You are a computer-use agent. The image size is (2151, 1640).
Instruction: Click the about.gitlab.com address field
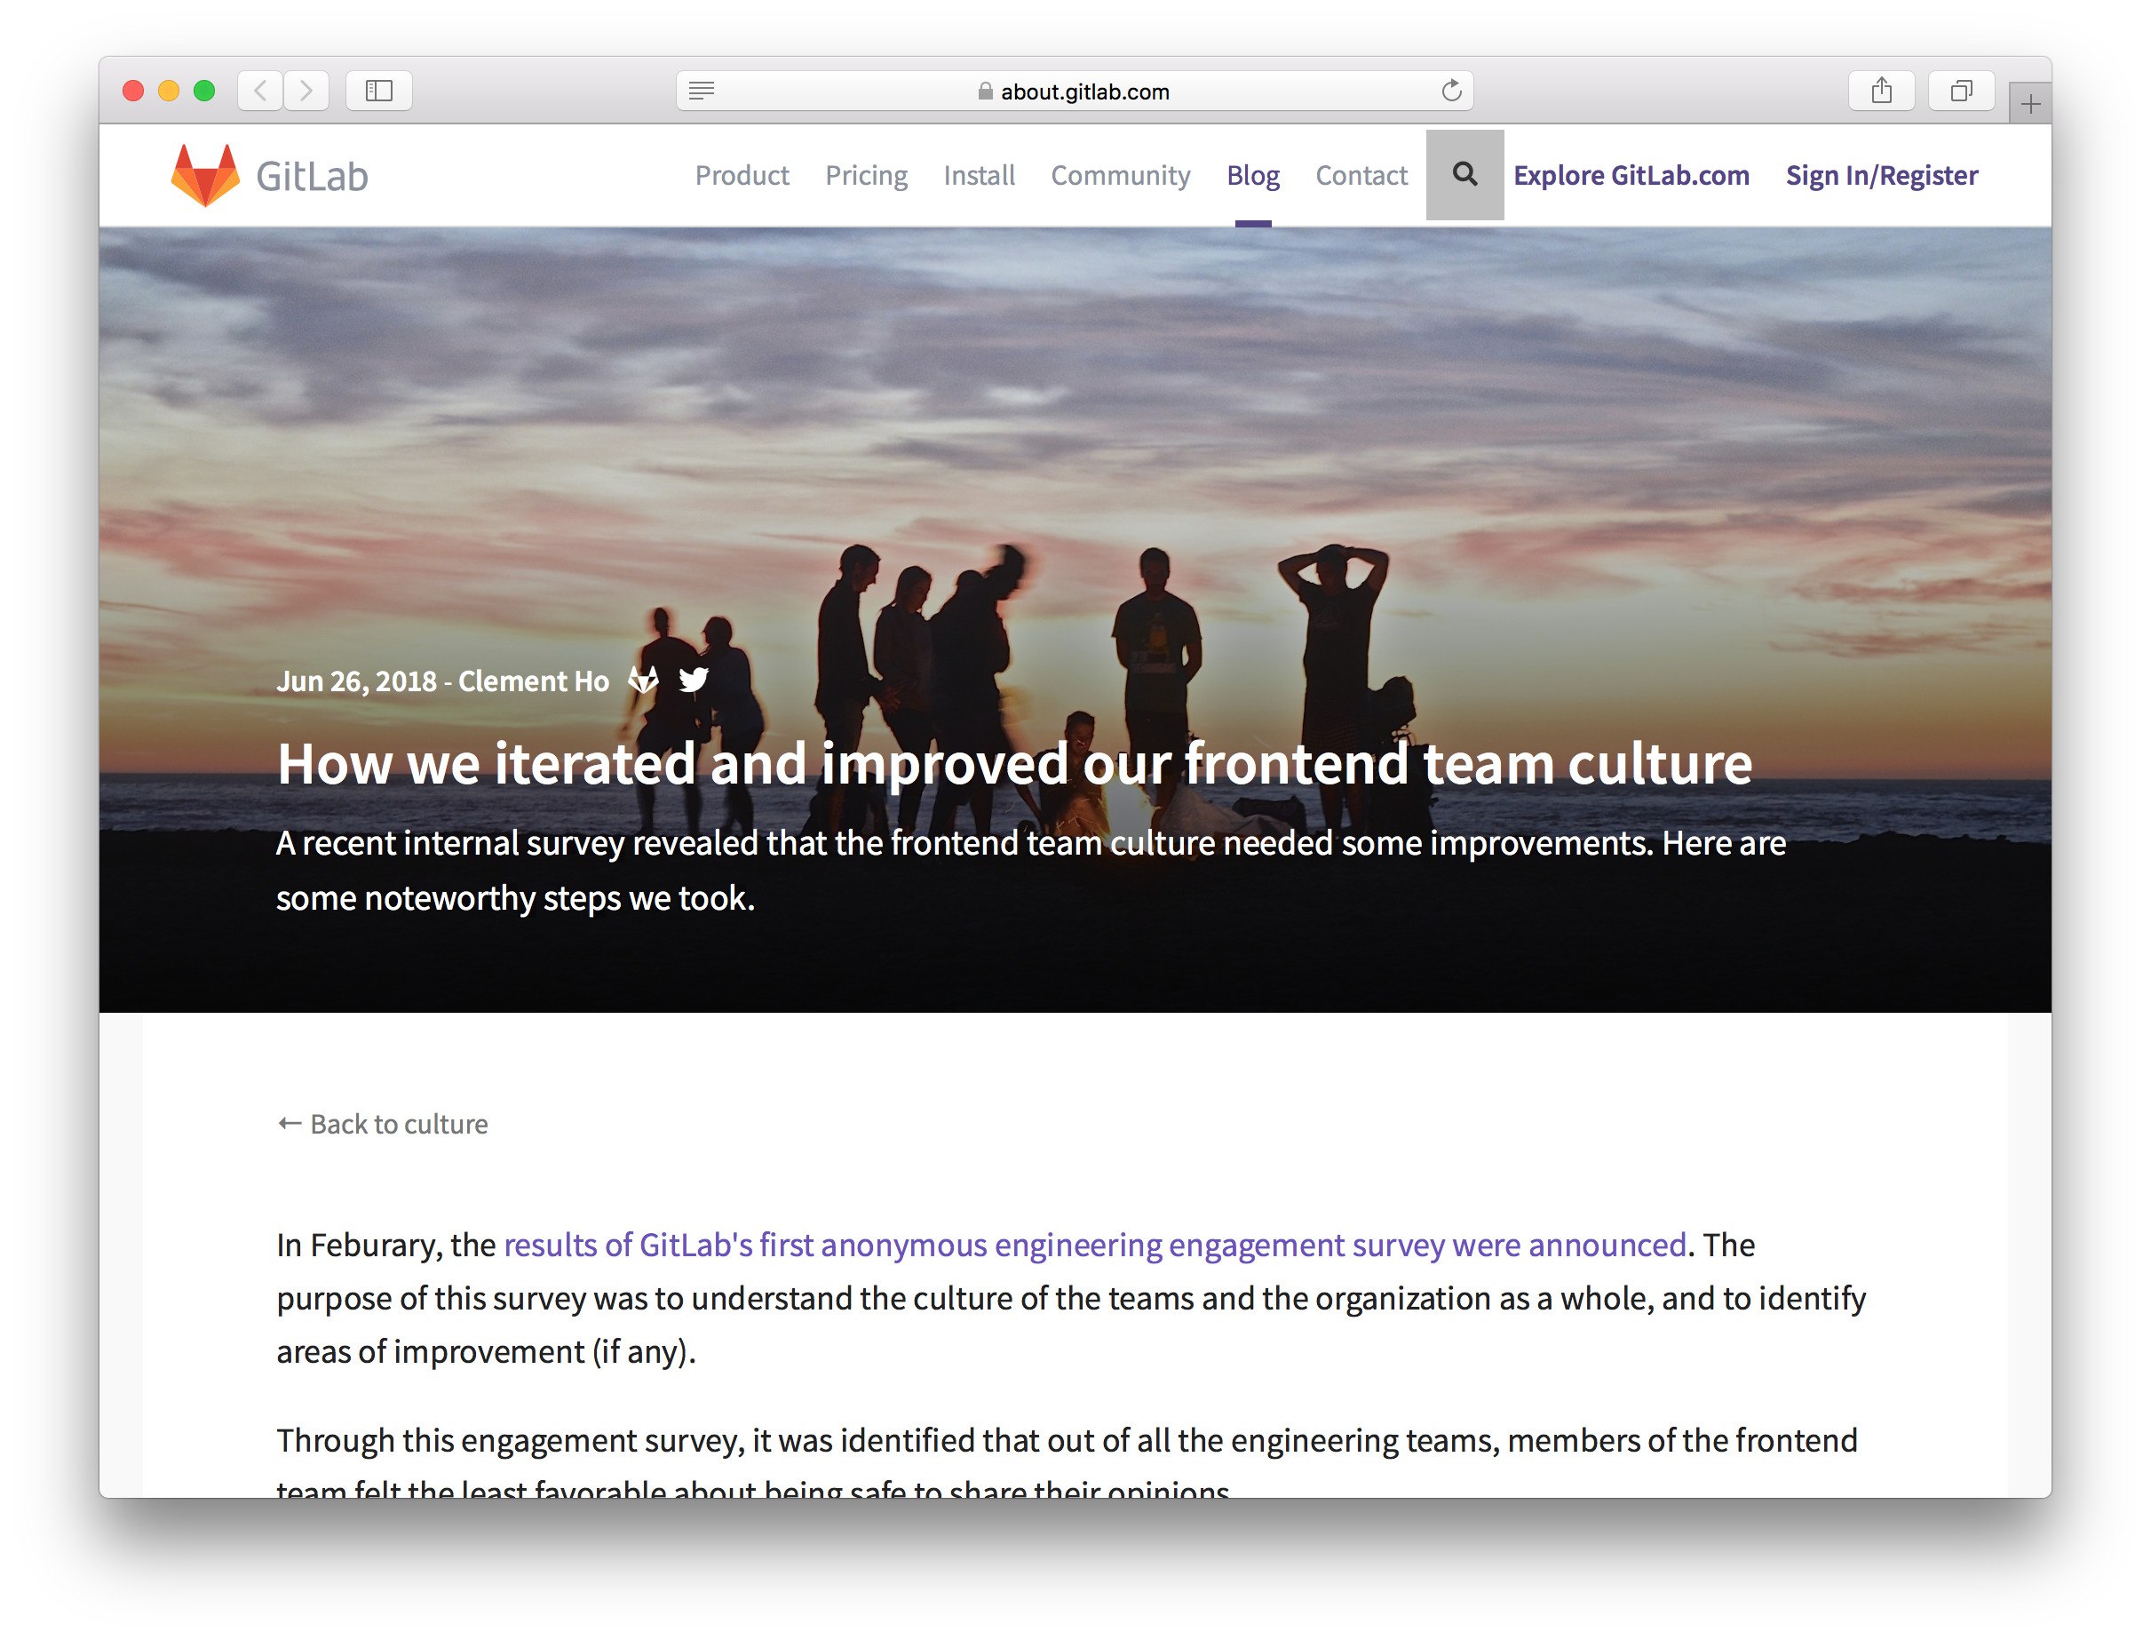(x=1075, y=91)
